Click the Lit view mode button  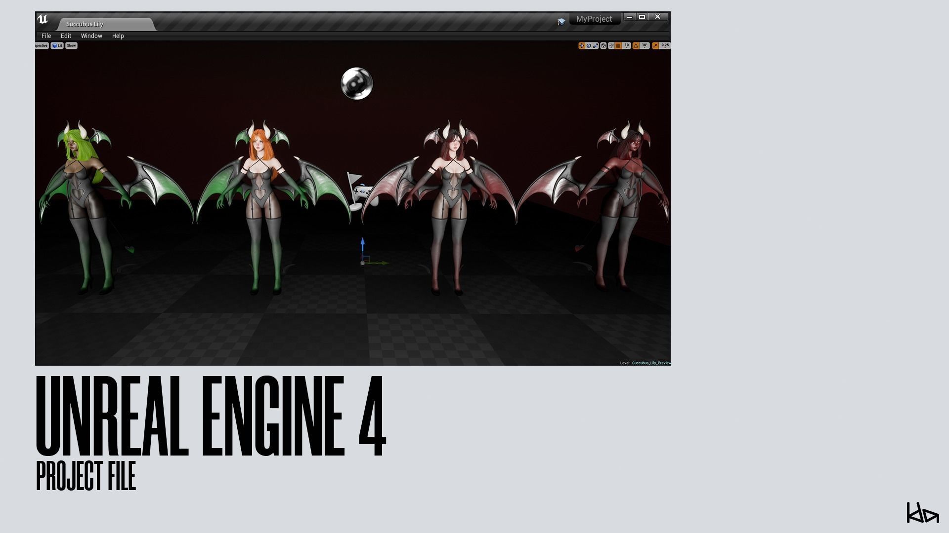pyautogui.click(x=57, y=45)
